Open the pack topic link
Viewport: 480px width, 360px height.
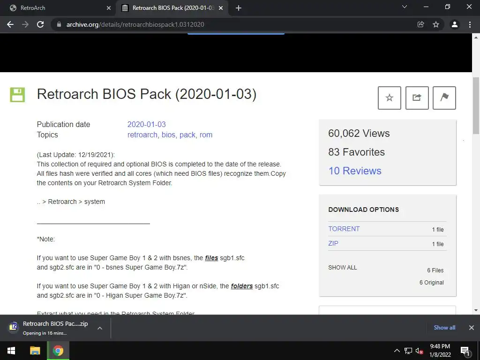click(x=187, y=135)
